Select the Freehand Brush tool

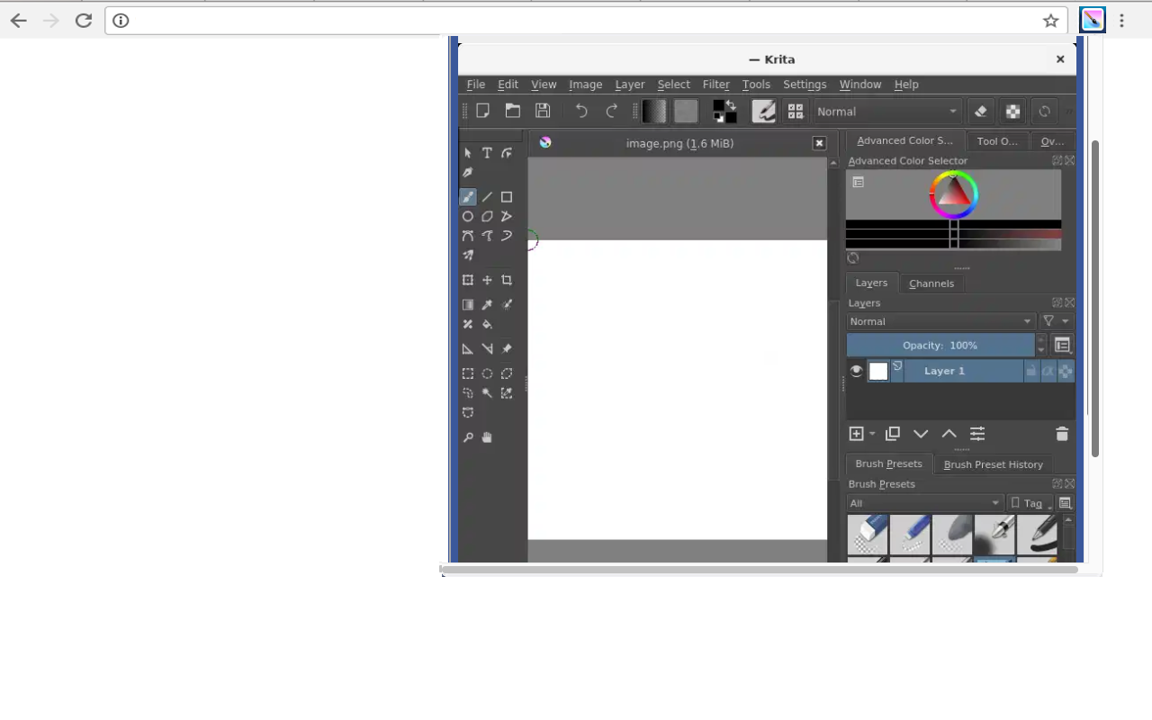point(468,197)
